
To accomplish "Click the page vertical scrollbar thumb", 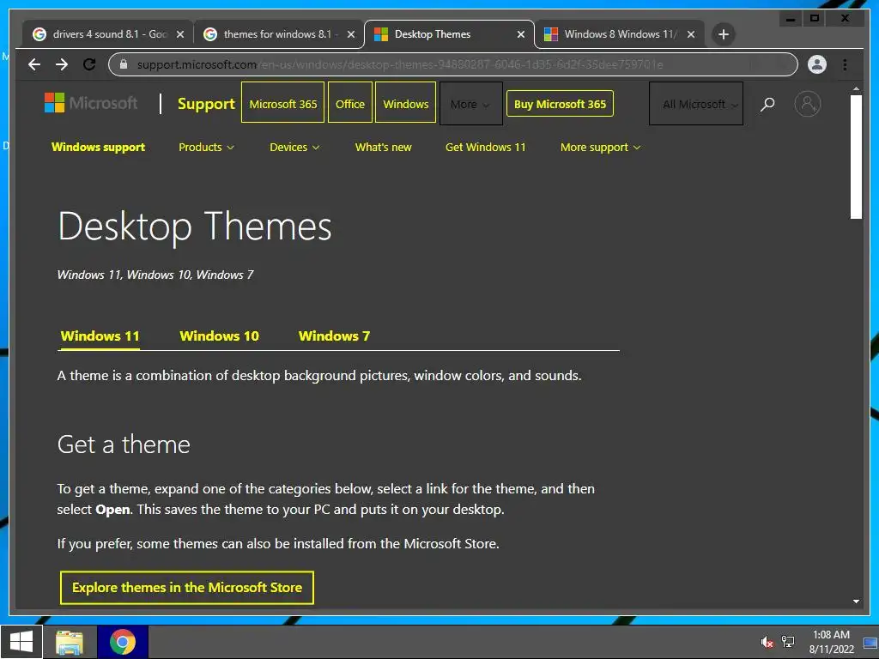I will click(x=856, y=157).
